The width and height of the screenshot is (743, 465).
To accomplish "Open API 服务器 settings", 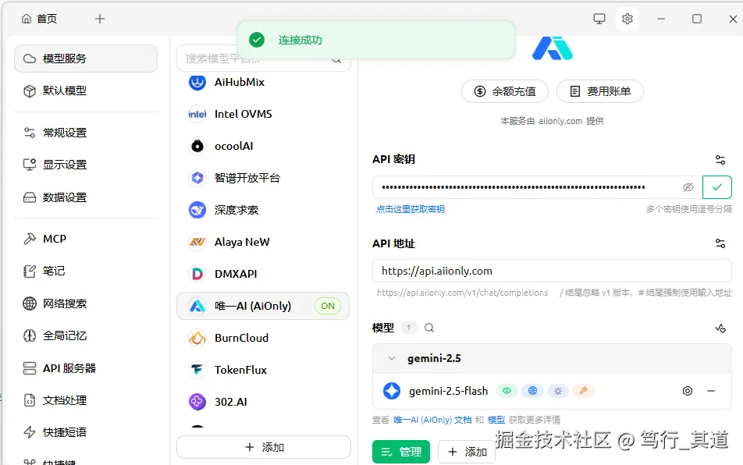I will pyautogui.click(x=86, y=368).
